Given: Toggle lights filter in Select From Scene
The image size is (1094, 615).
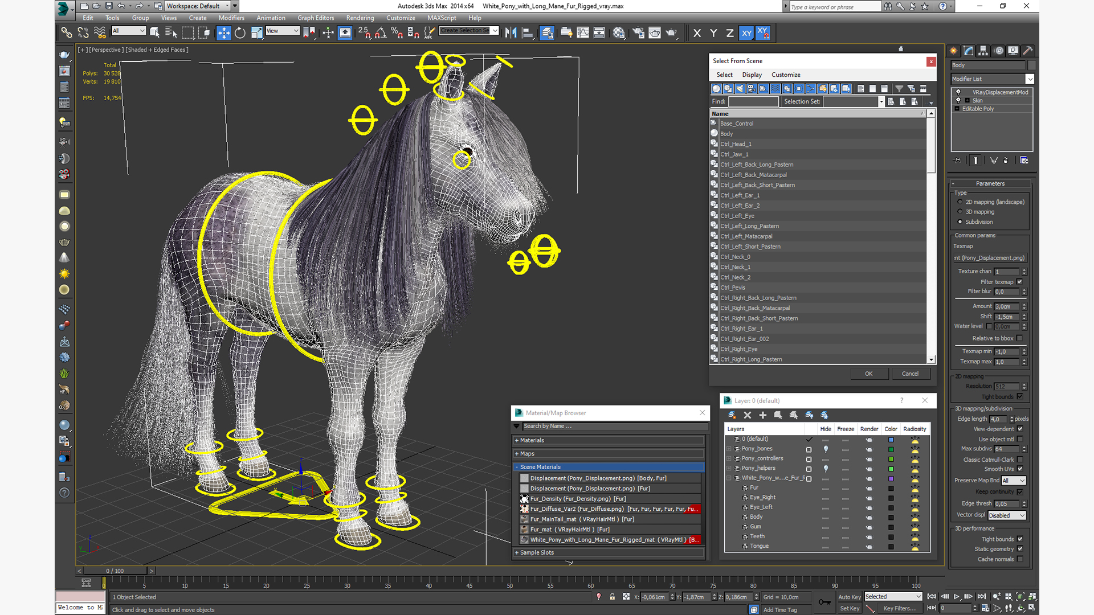Looking at the screenshot, I should [740, 89].
